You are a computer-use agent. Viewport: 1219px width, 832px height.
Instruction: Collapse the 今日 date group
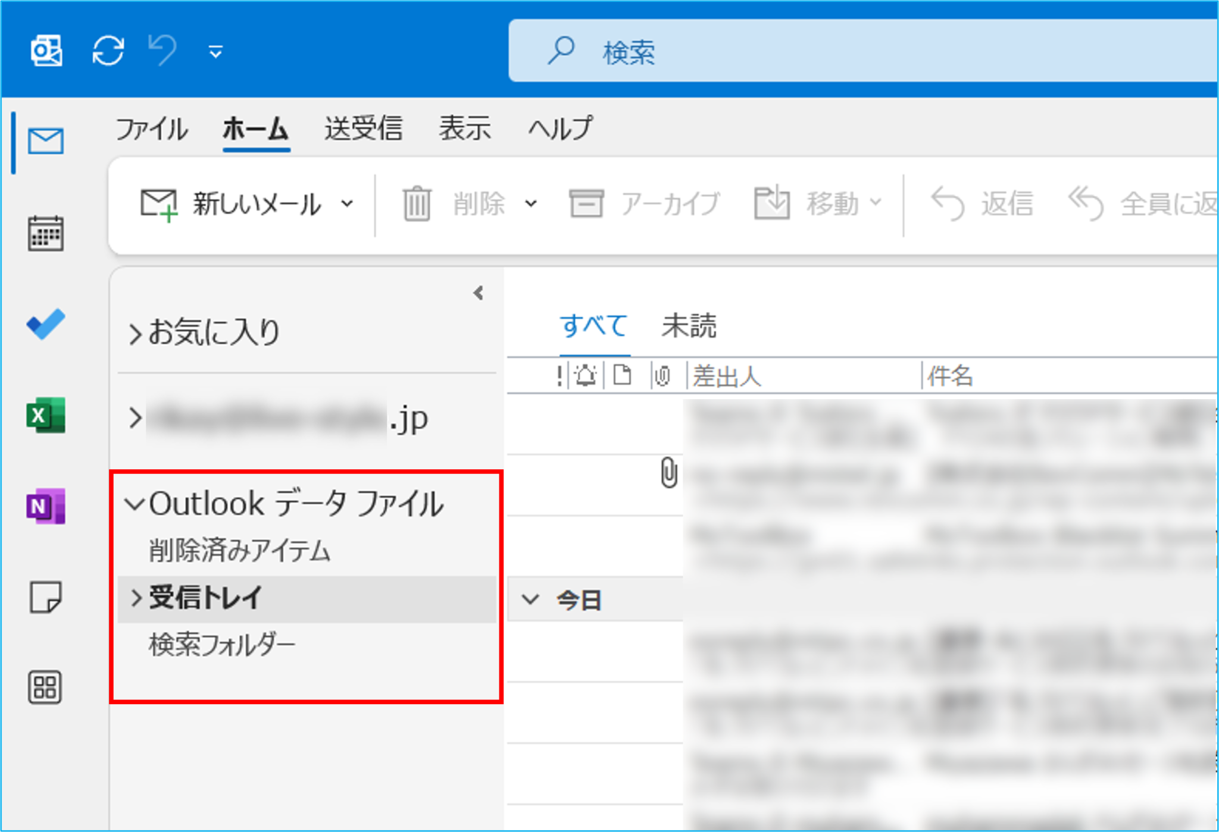[x=530, y=599]
